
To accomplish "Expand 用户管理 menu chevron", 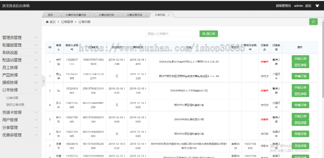I will (x=36, y=120).
